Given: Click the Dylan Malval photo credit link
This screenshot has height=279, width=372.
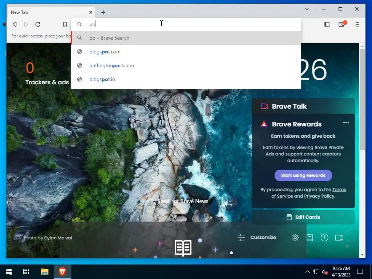Looking at the screenshot, I should (x=58, y=238).
